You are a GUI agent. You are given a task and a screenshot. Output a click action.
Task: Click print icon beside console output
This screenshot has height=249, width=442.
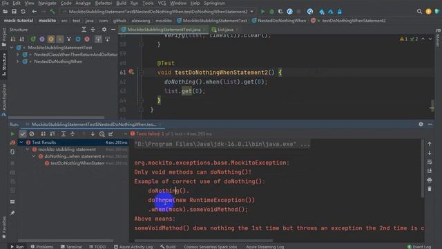coord(430,180)
